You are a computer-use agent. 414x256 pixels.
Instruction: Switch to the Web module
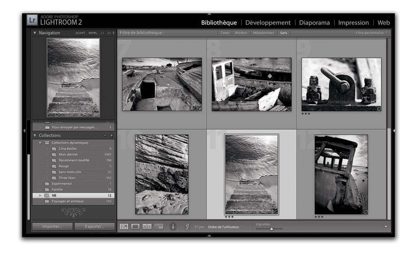point(384,23)
